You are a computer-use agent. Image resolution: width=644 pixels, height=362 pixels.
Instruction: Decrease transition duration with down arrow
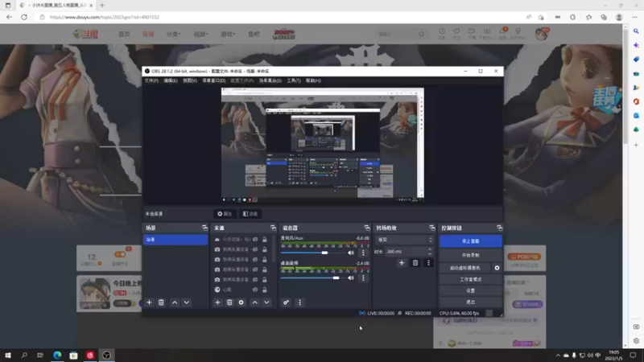(x=430, y=254)
